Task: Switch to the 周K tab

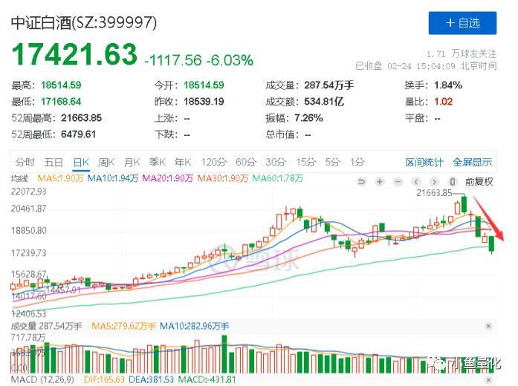Action: click(106, 163)
